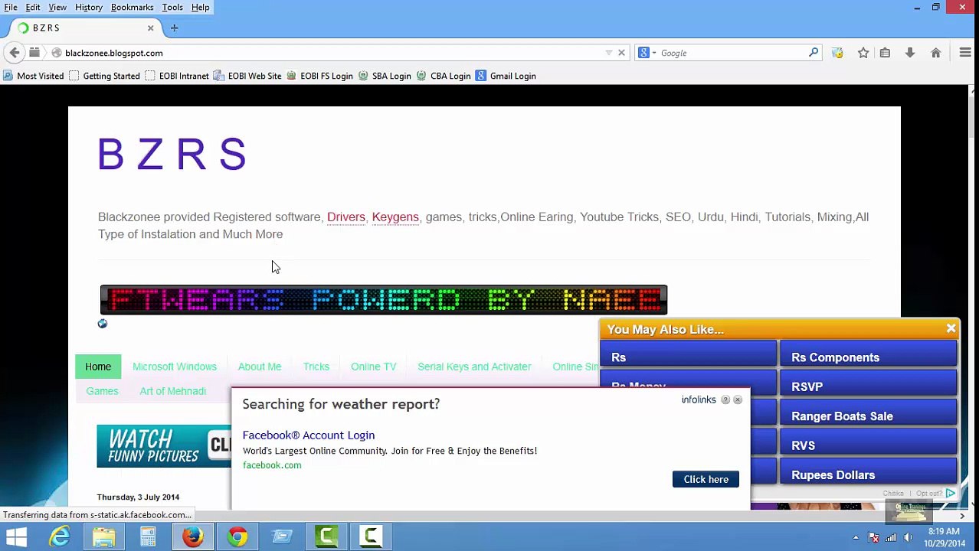Open the downloads arrow icon

[910, 53]
